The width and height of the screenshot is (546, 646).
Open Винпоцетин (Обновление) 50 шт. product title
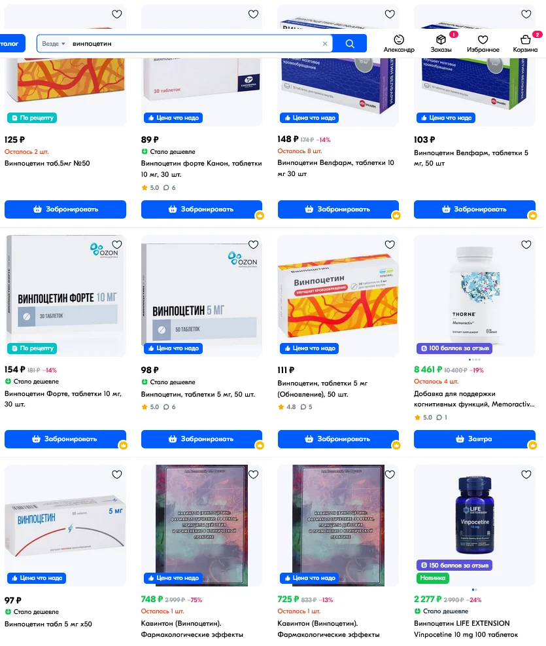tap(322, 389)
